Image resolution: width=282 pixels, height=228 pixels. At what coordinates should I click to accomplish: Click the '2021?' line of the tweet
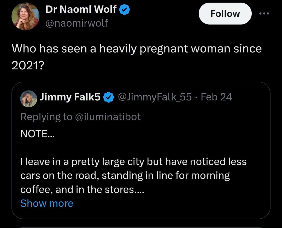(28, 65)
